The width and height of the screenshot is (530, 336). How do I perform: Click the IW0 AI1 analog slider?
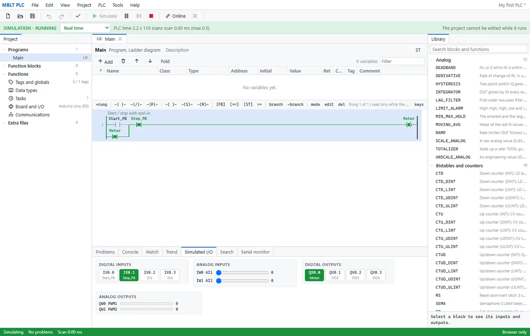pos(242,273)
